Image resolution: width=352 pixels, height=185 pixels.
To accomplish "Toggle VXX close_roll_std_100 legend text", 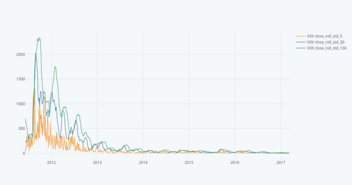I will click(x=326, y=48).
